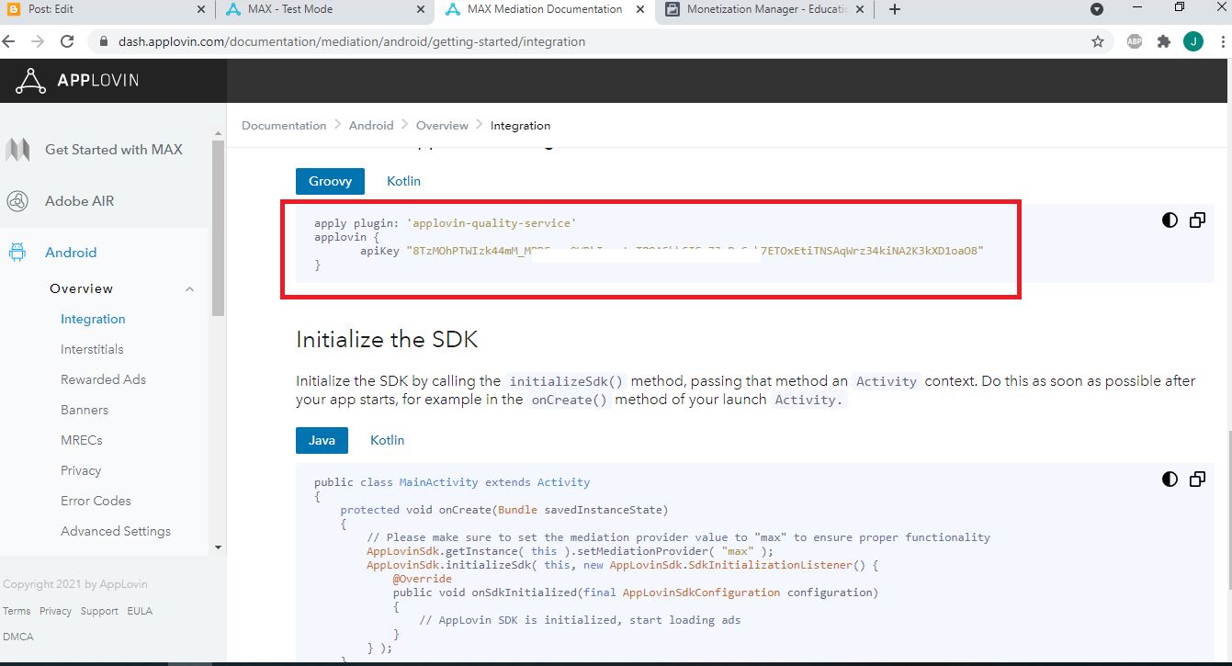Screen dimensions: 1232x666
Task: Open the footer Privacy link
Action: tap(55, 611)
